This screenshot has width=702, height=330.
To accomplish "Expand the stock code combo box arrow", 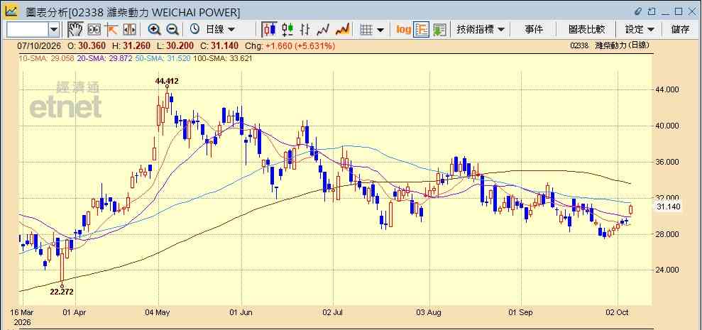I will click(54, 30).
